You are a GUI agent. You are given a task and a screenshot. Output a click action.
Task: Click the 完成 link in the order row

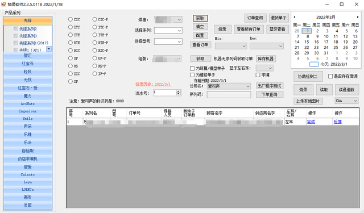click(x=311, y=122)
